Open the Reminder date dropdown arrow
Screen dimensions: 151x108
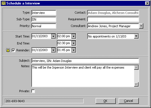pyautogui.click(x=53, y=50)
